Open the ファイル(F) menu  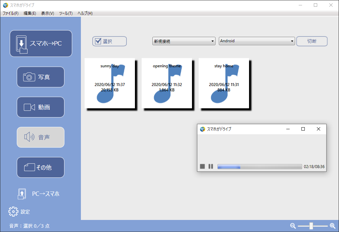[x=10, y=13]
